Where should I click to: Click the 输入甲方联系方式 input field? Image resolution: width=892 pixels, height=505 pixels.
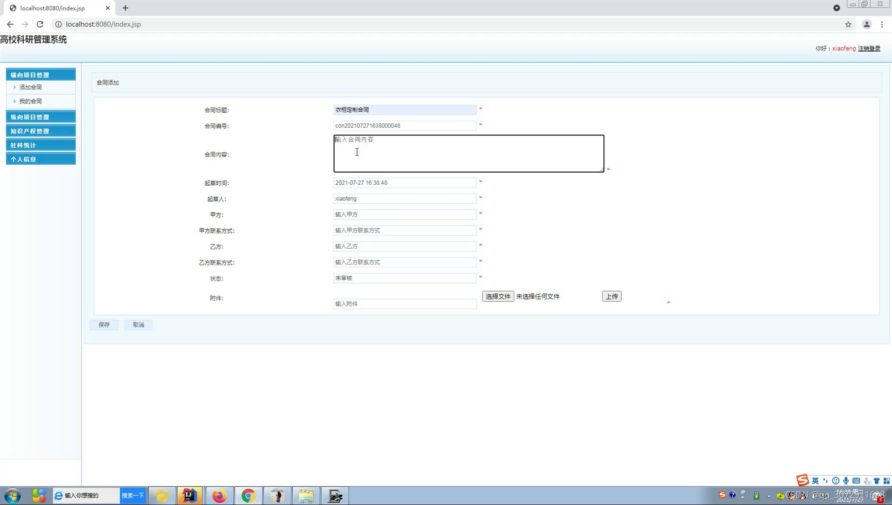click(405, 230)
